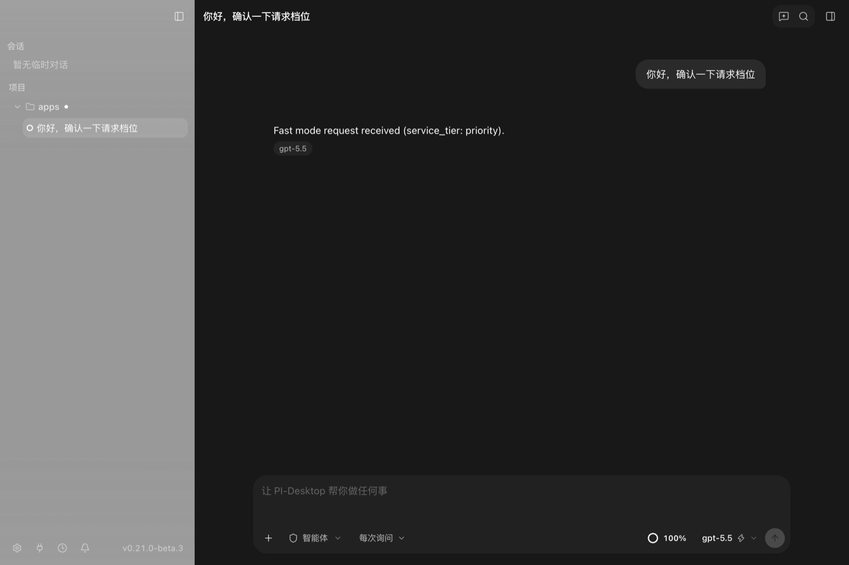Screen dimensions: 849x565
Task: Open the 每次询问 permission dropdown
Action: 381,538
